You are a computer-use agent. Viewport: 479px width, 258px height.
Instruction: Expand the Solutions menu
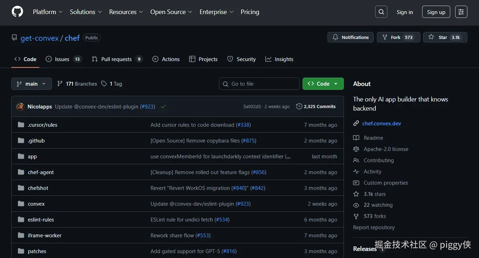tap(86, 12)
